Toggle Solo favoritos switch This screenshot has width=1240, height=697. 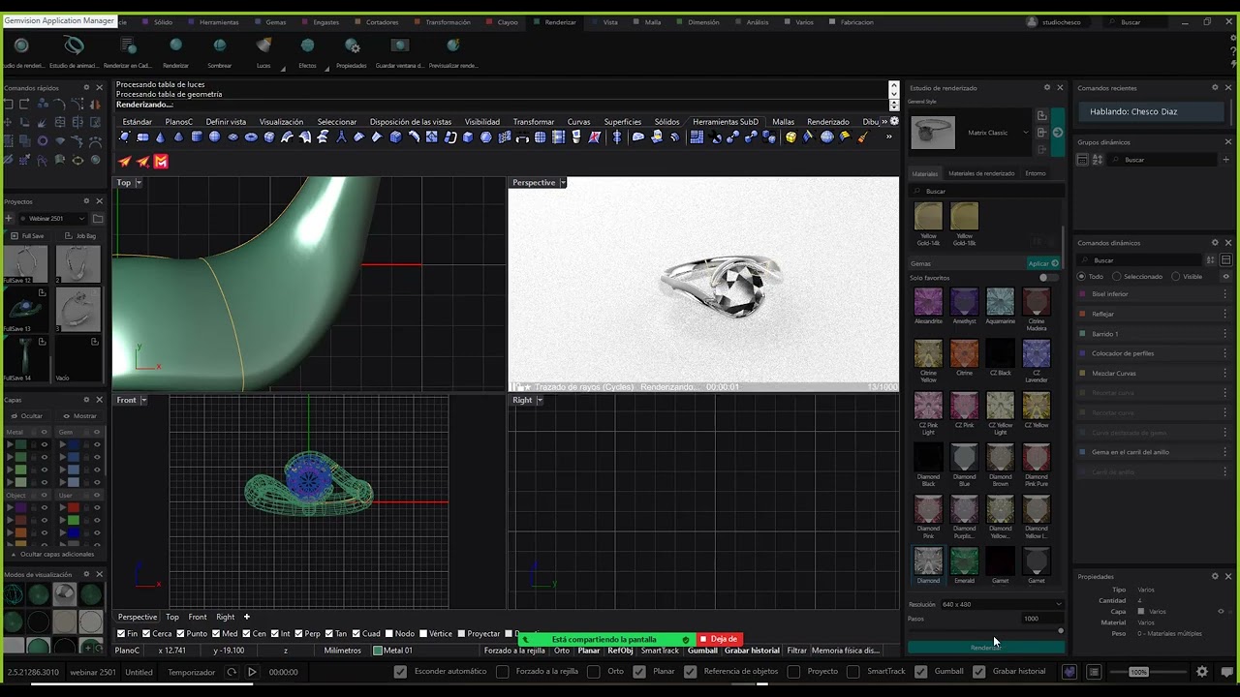pyautogui.click(x=1047, y=278)
